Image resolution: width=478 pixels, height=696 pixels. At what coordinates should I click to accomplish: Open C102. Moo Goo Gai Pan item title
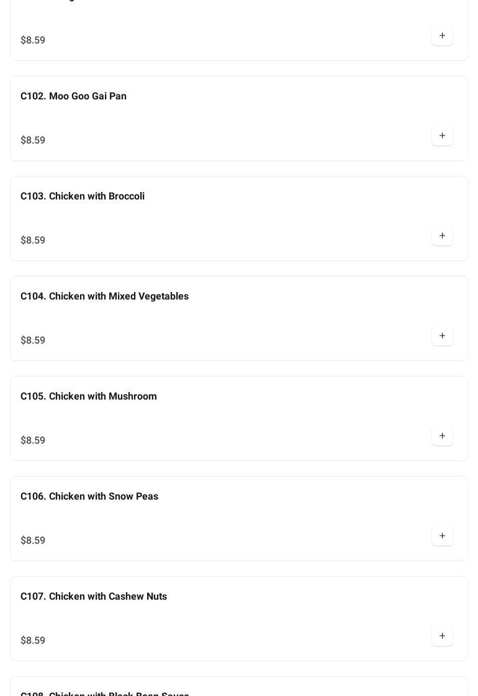73,96
